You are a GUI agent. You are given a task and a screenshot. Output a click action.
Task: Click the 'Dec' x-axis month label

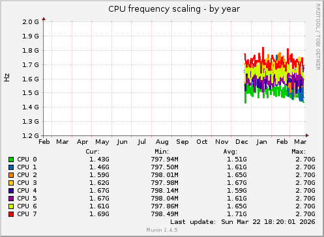click(x=242, y=142)
